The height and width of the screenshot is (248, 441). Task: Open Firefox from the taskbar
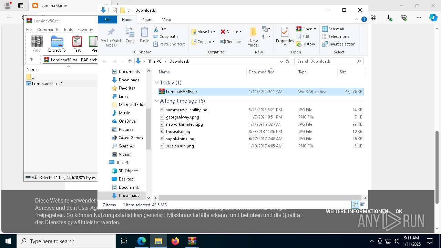175,241
